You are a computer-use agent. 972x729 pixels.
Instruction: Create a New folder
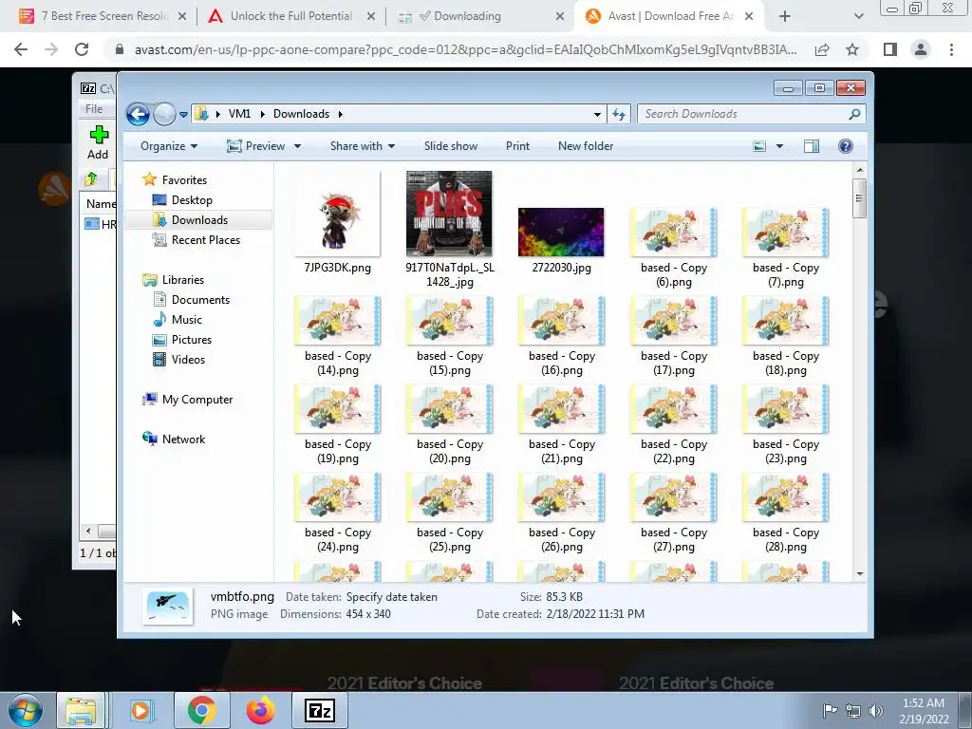pyautogui.click(x=585, y=146)
